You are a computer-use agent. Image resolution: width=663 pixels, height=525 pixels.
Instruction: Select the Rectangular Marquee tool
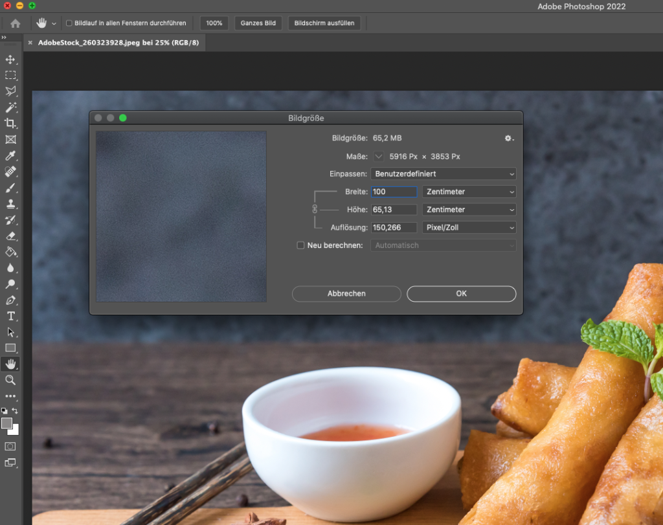pyautogui.click(x=10, y=75)
